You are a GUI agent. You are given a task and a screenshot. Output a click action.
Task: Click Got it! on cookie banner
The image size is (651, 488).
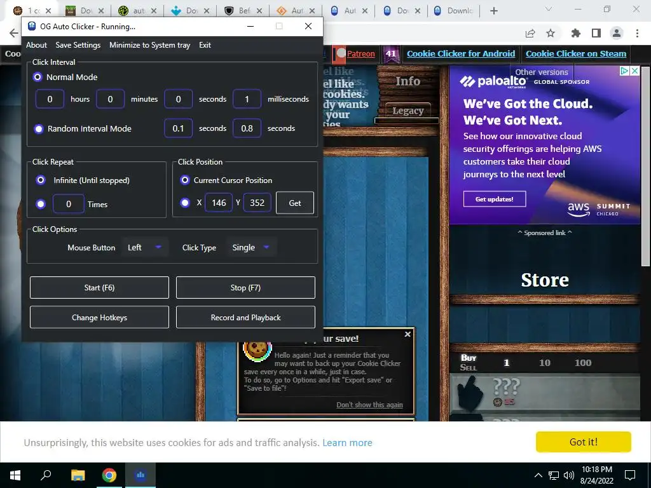point(584,442)
